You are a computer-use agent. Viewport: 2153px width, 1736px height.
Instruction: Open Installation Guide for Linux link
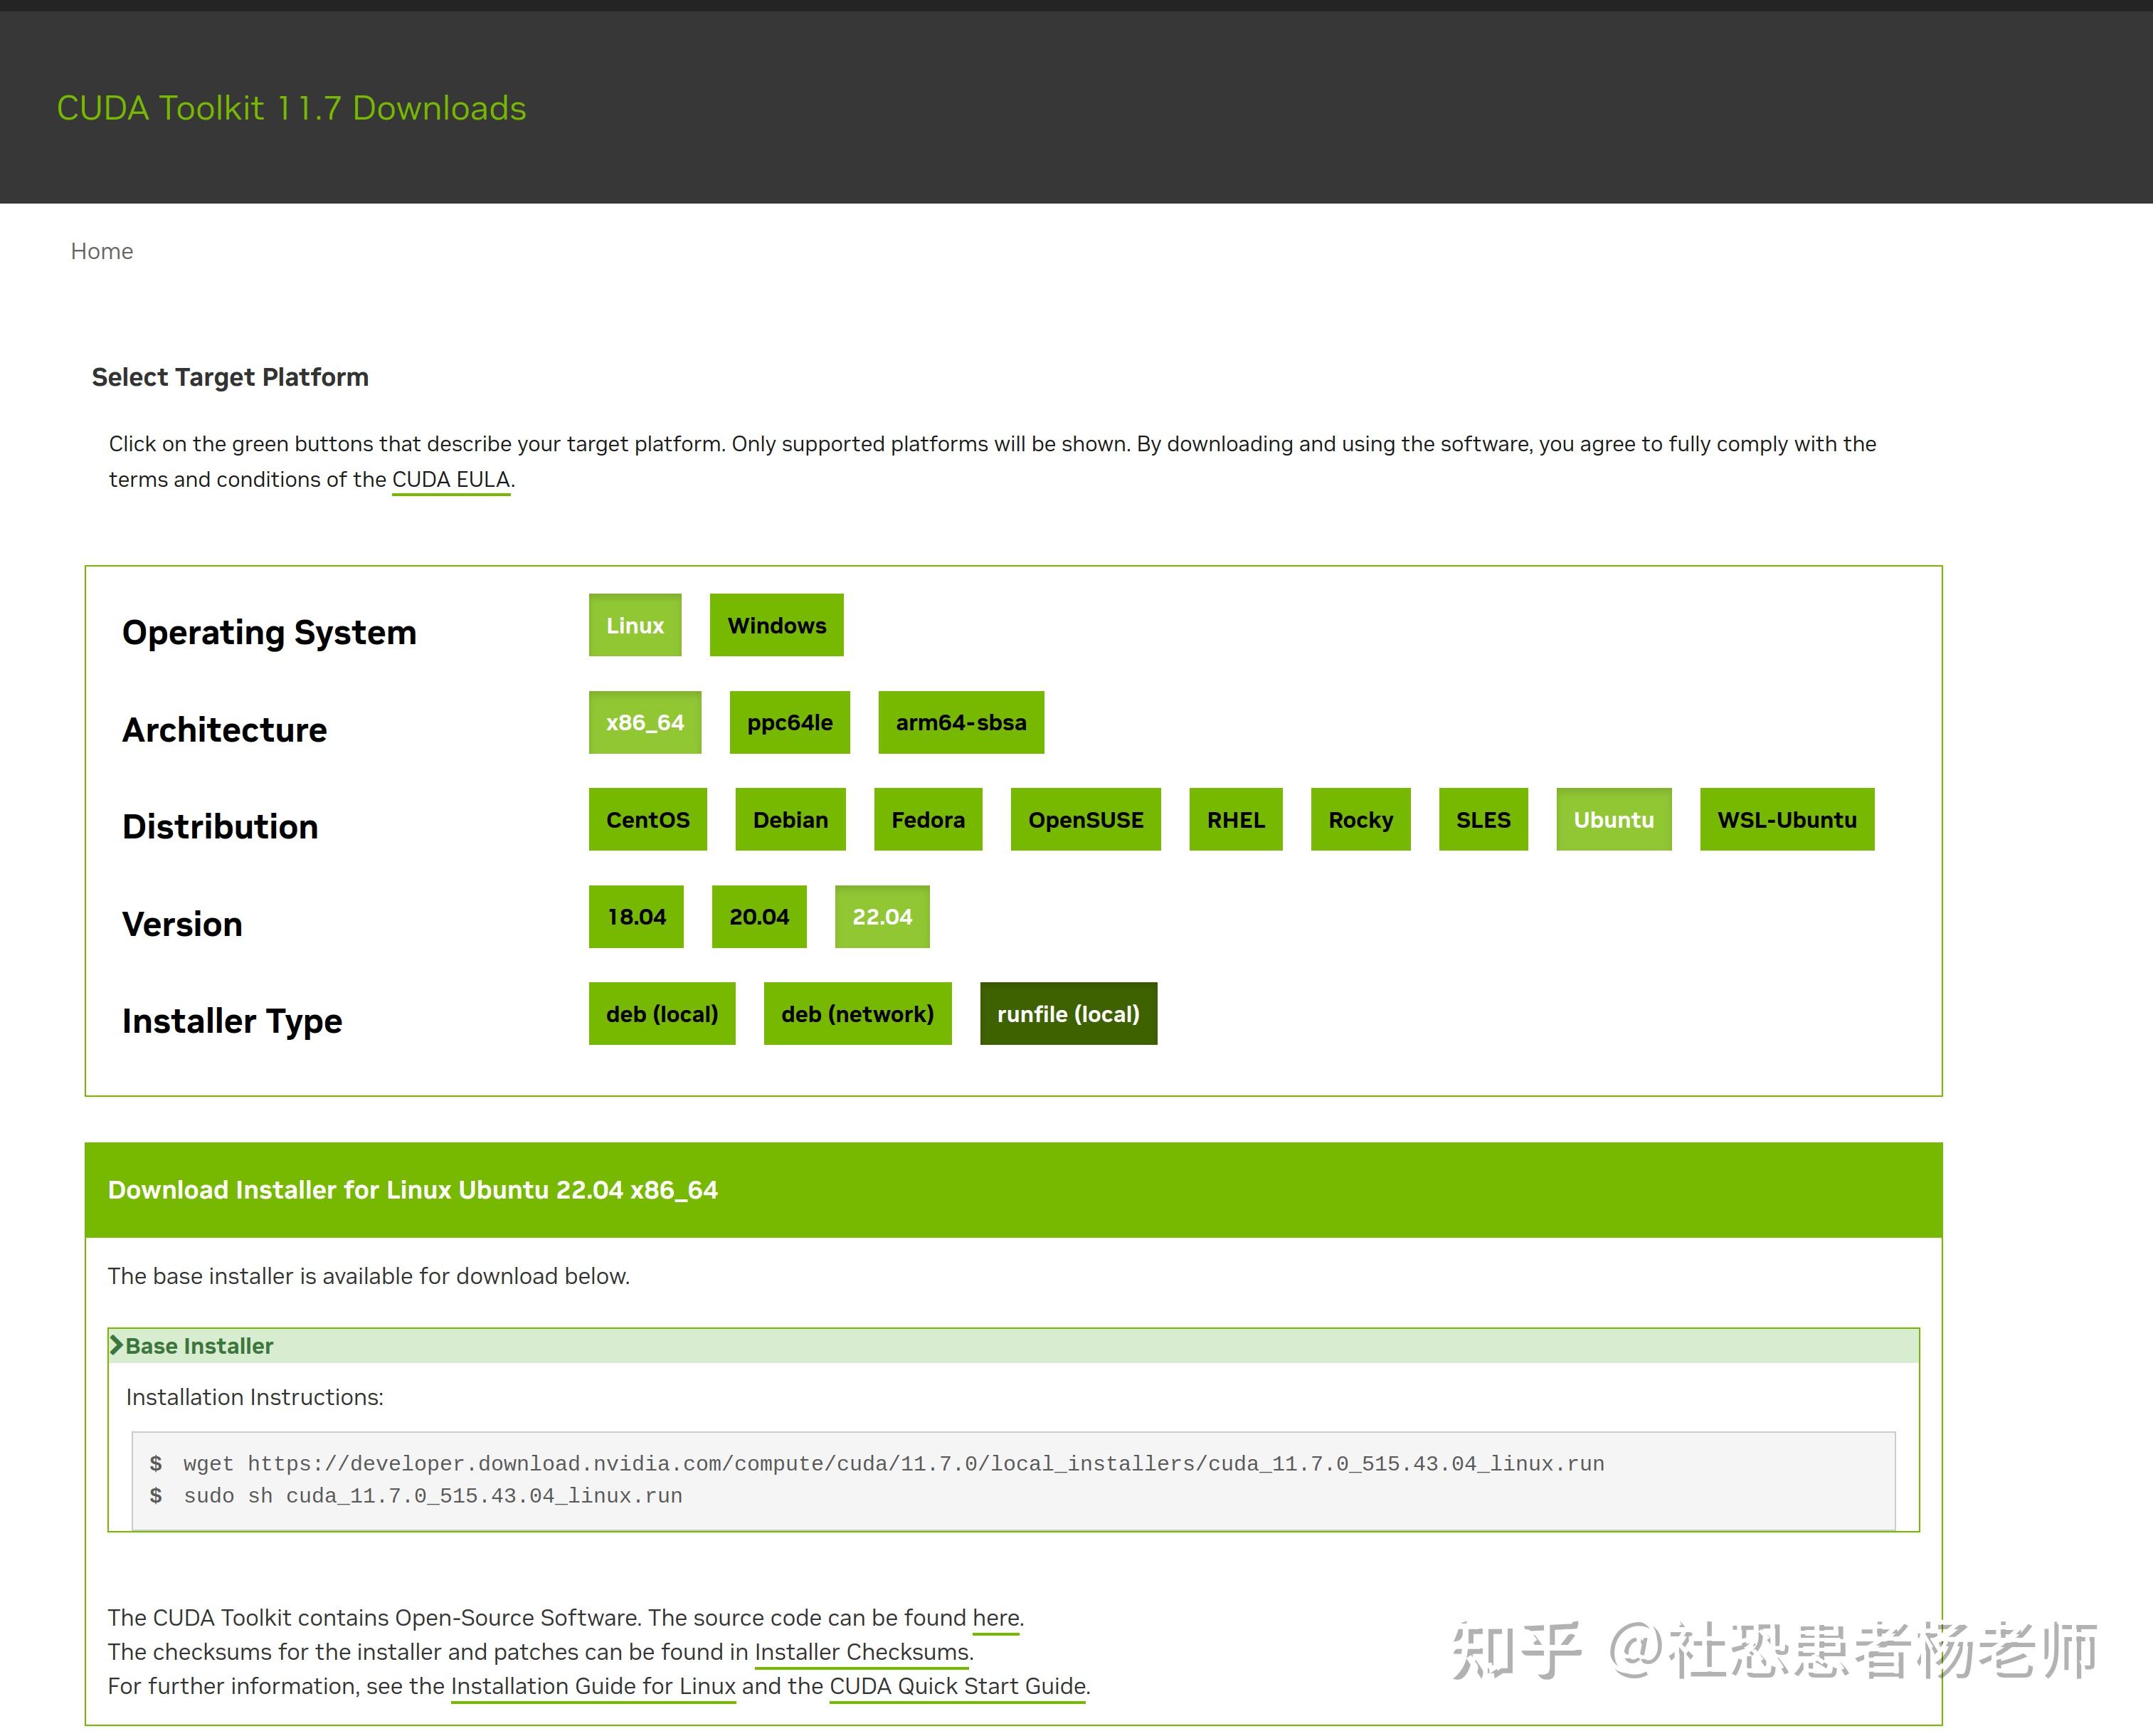[x=593, y=1685]
